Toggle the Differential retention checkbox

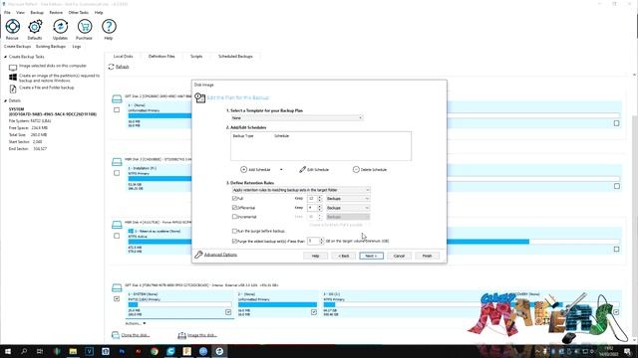tap(234, 208)
